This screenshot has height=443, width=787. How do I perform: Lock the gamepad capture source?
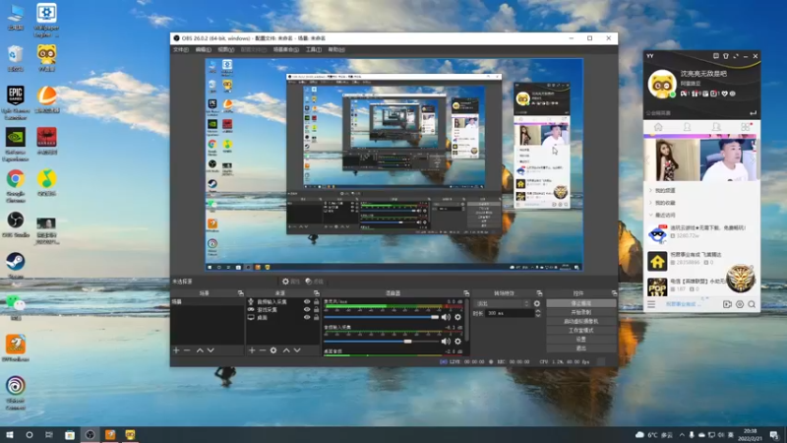[x=316, y=310]
